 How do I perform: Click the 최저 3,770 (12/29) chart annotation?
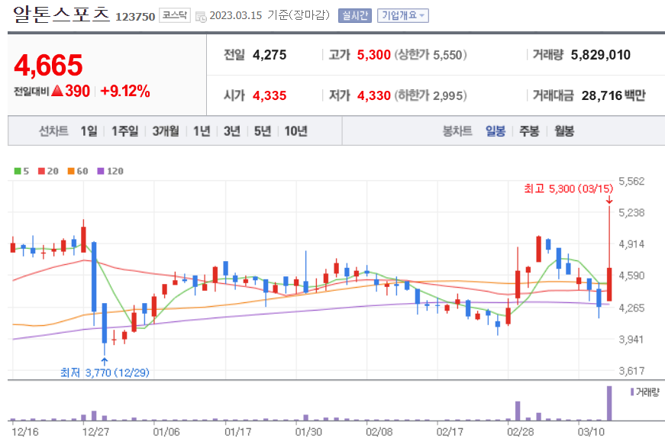(105, 372)
